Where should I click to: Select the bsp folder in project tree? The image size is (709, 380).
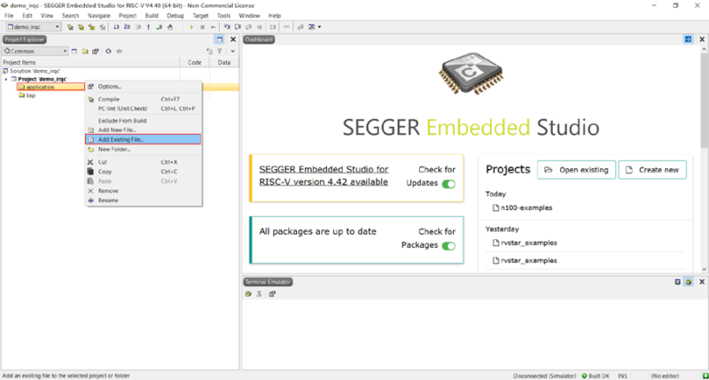click(30, 96)
